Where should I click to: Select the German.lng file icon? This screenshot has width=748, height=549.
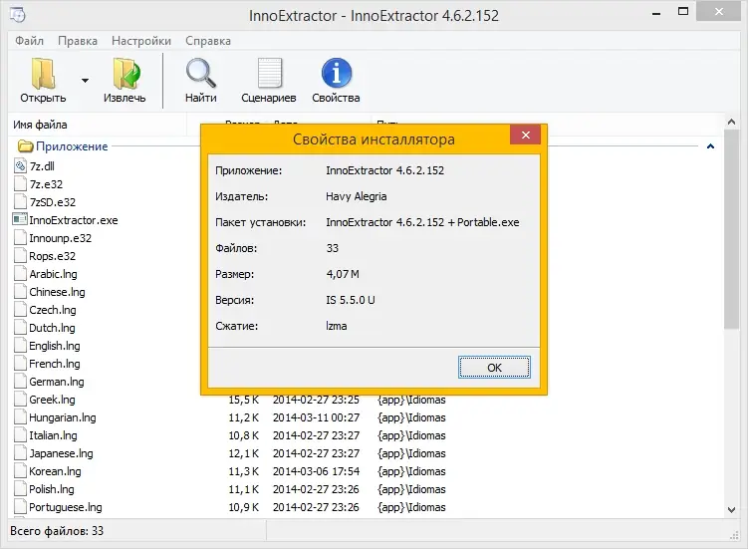point(20,382)
